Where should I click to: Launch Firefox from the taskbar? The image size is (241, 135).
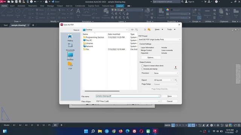click(120, 131)
